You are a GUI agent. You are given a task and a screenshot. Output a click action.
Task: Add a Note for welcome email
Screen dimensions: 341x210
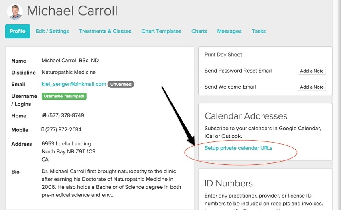[312, 87]
